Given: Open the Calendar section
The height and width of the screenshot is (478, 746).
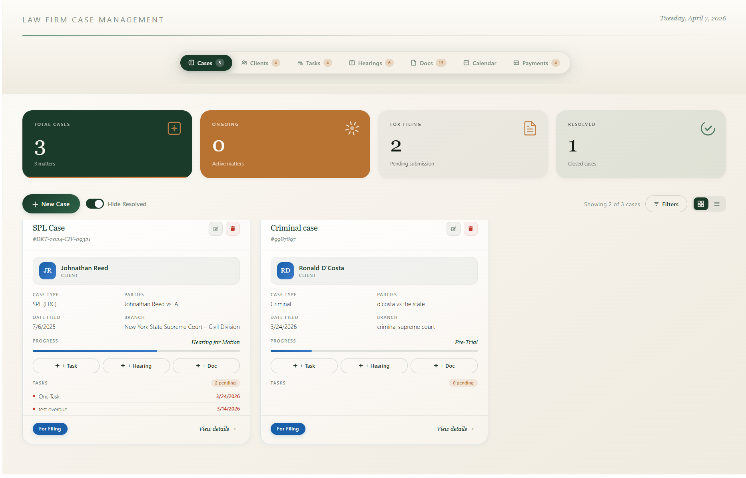Looking at the screenshot, I should (479, 63).
